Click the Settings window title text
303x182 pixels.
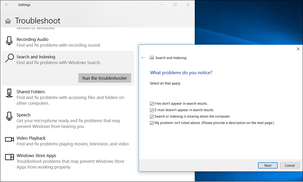pos(24,5)
